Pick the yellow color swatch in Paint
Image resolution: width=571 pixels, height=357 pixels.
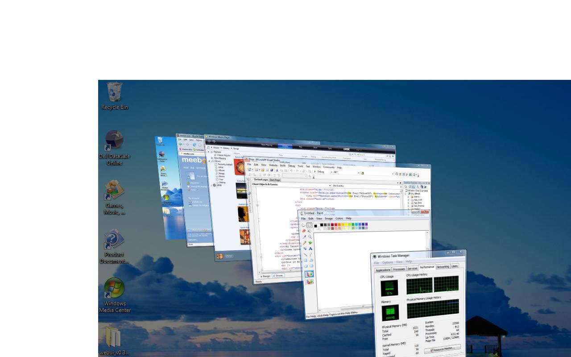coord(346,224)
